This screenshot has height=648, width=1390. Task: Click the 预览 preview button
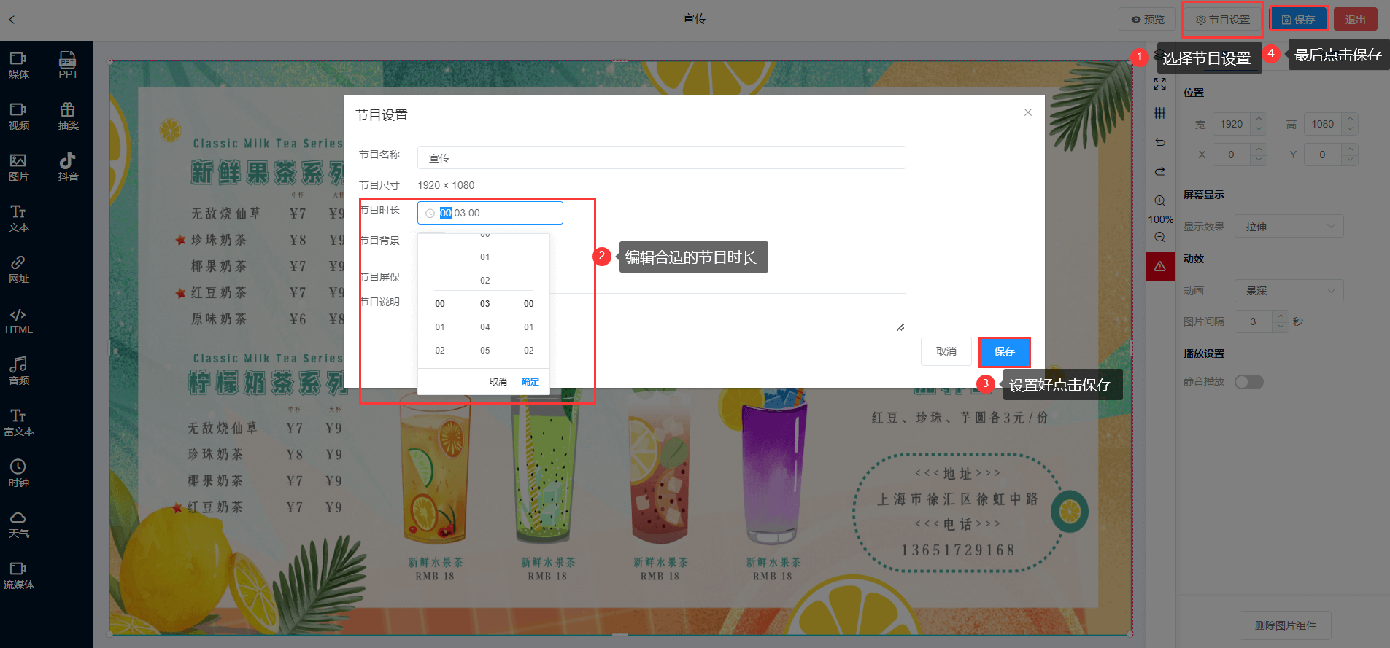tap(1148, 20)
